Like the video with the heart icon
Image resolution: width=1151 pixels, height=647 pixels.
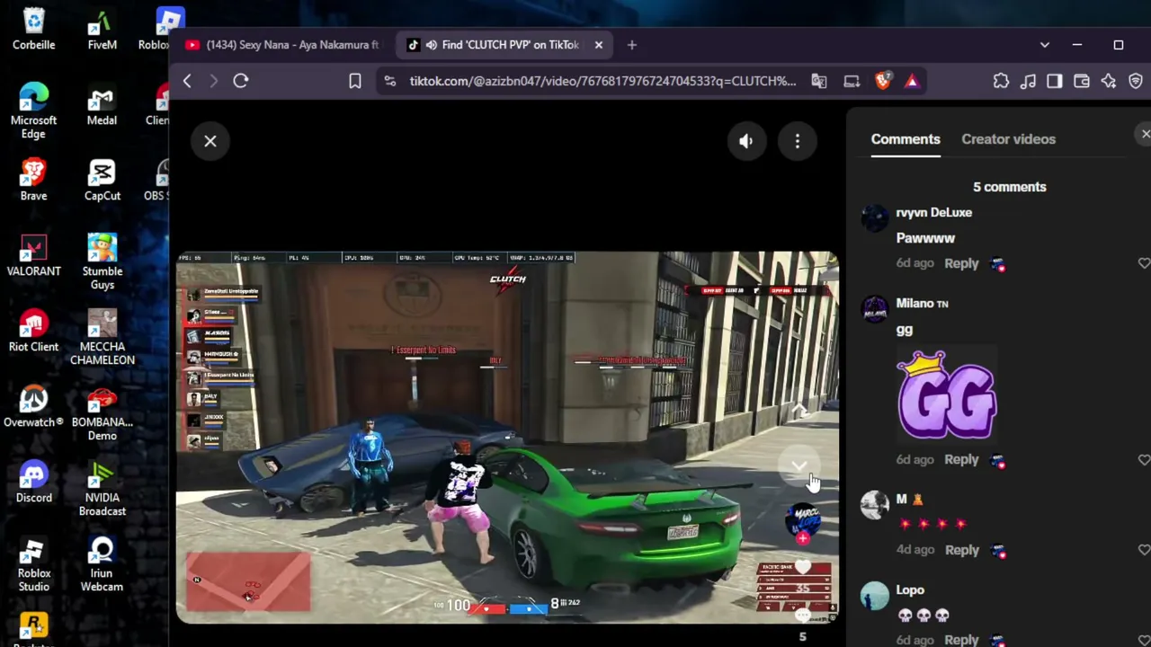pyautogui.click(x=802, y=567)
